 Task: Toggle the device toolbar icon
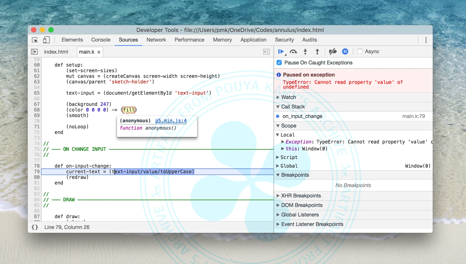click(46, 40)
